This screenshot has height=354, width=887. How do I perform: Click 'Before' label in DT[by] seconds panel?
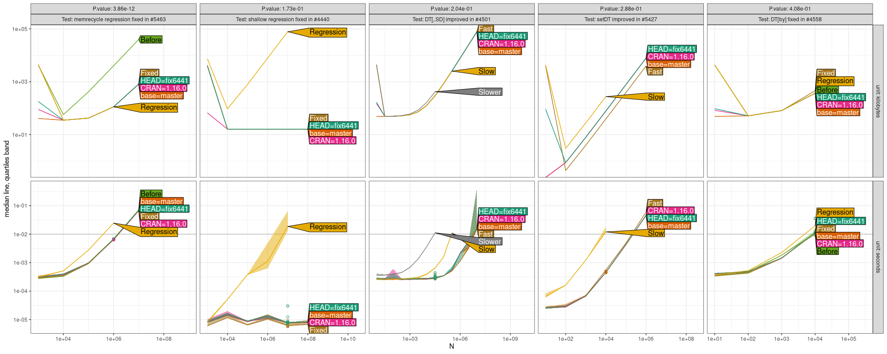[827, 251]
